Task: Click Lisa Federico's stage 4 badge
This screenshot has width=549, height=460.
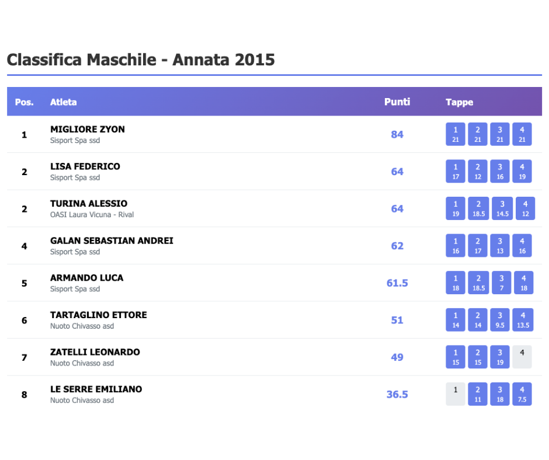Action: tap(522, 172)
